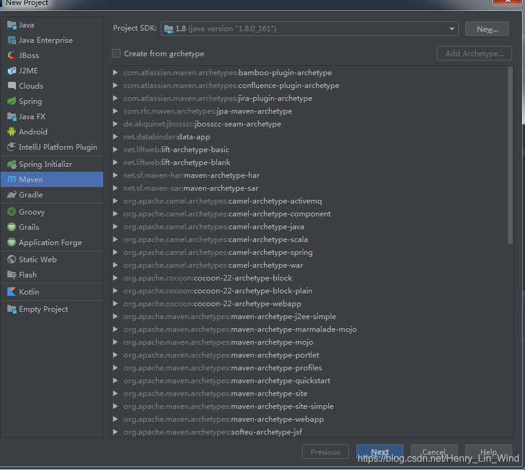525x470 pixels.
Task: Select Java Enterprise label in sidebar
Action: [46, 40]
